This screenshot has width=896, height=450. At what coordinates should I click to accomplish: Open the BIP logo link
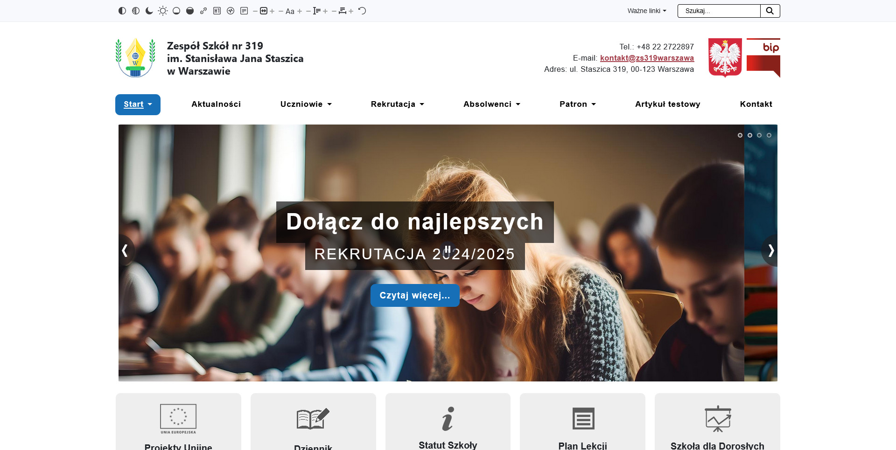tap(763, 58)
